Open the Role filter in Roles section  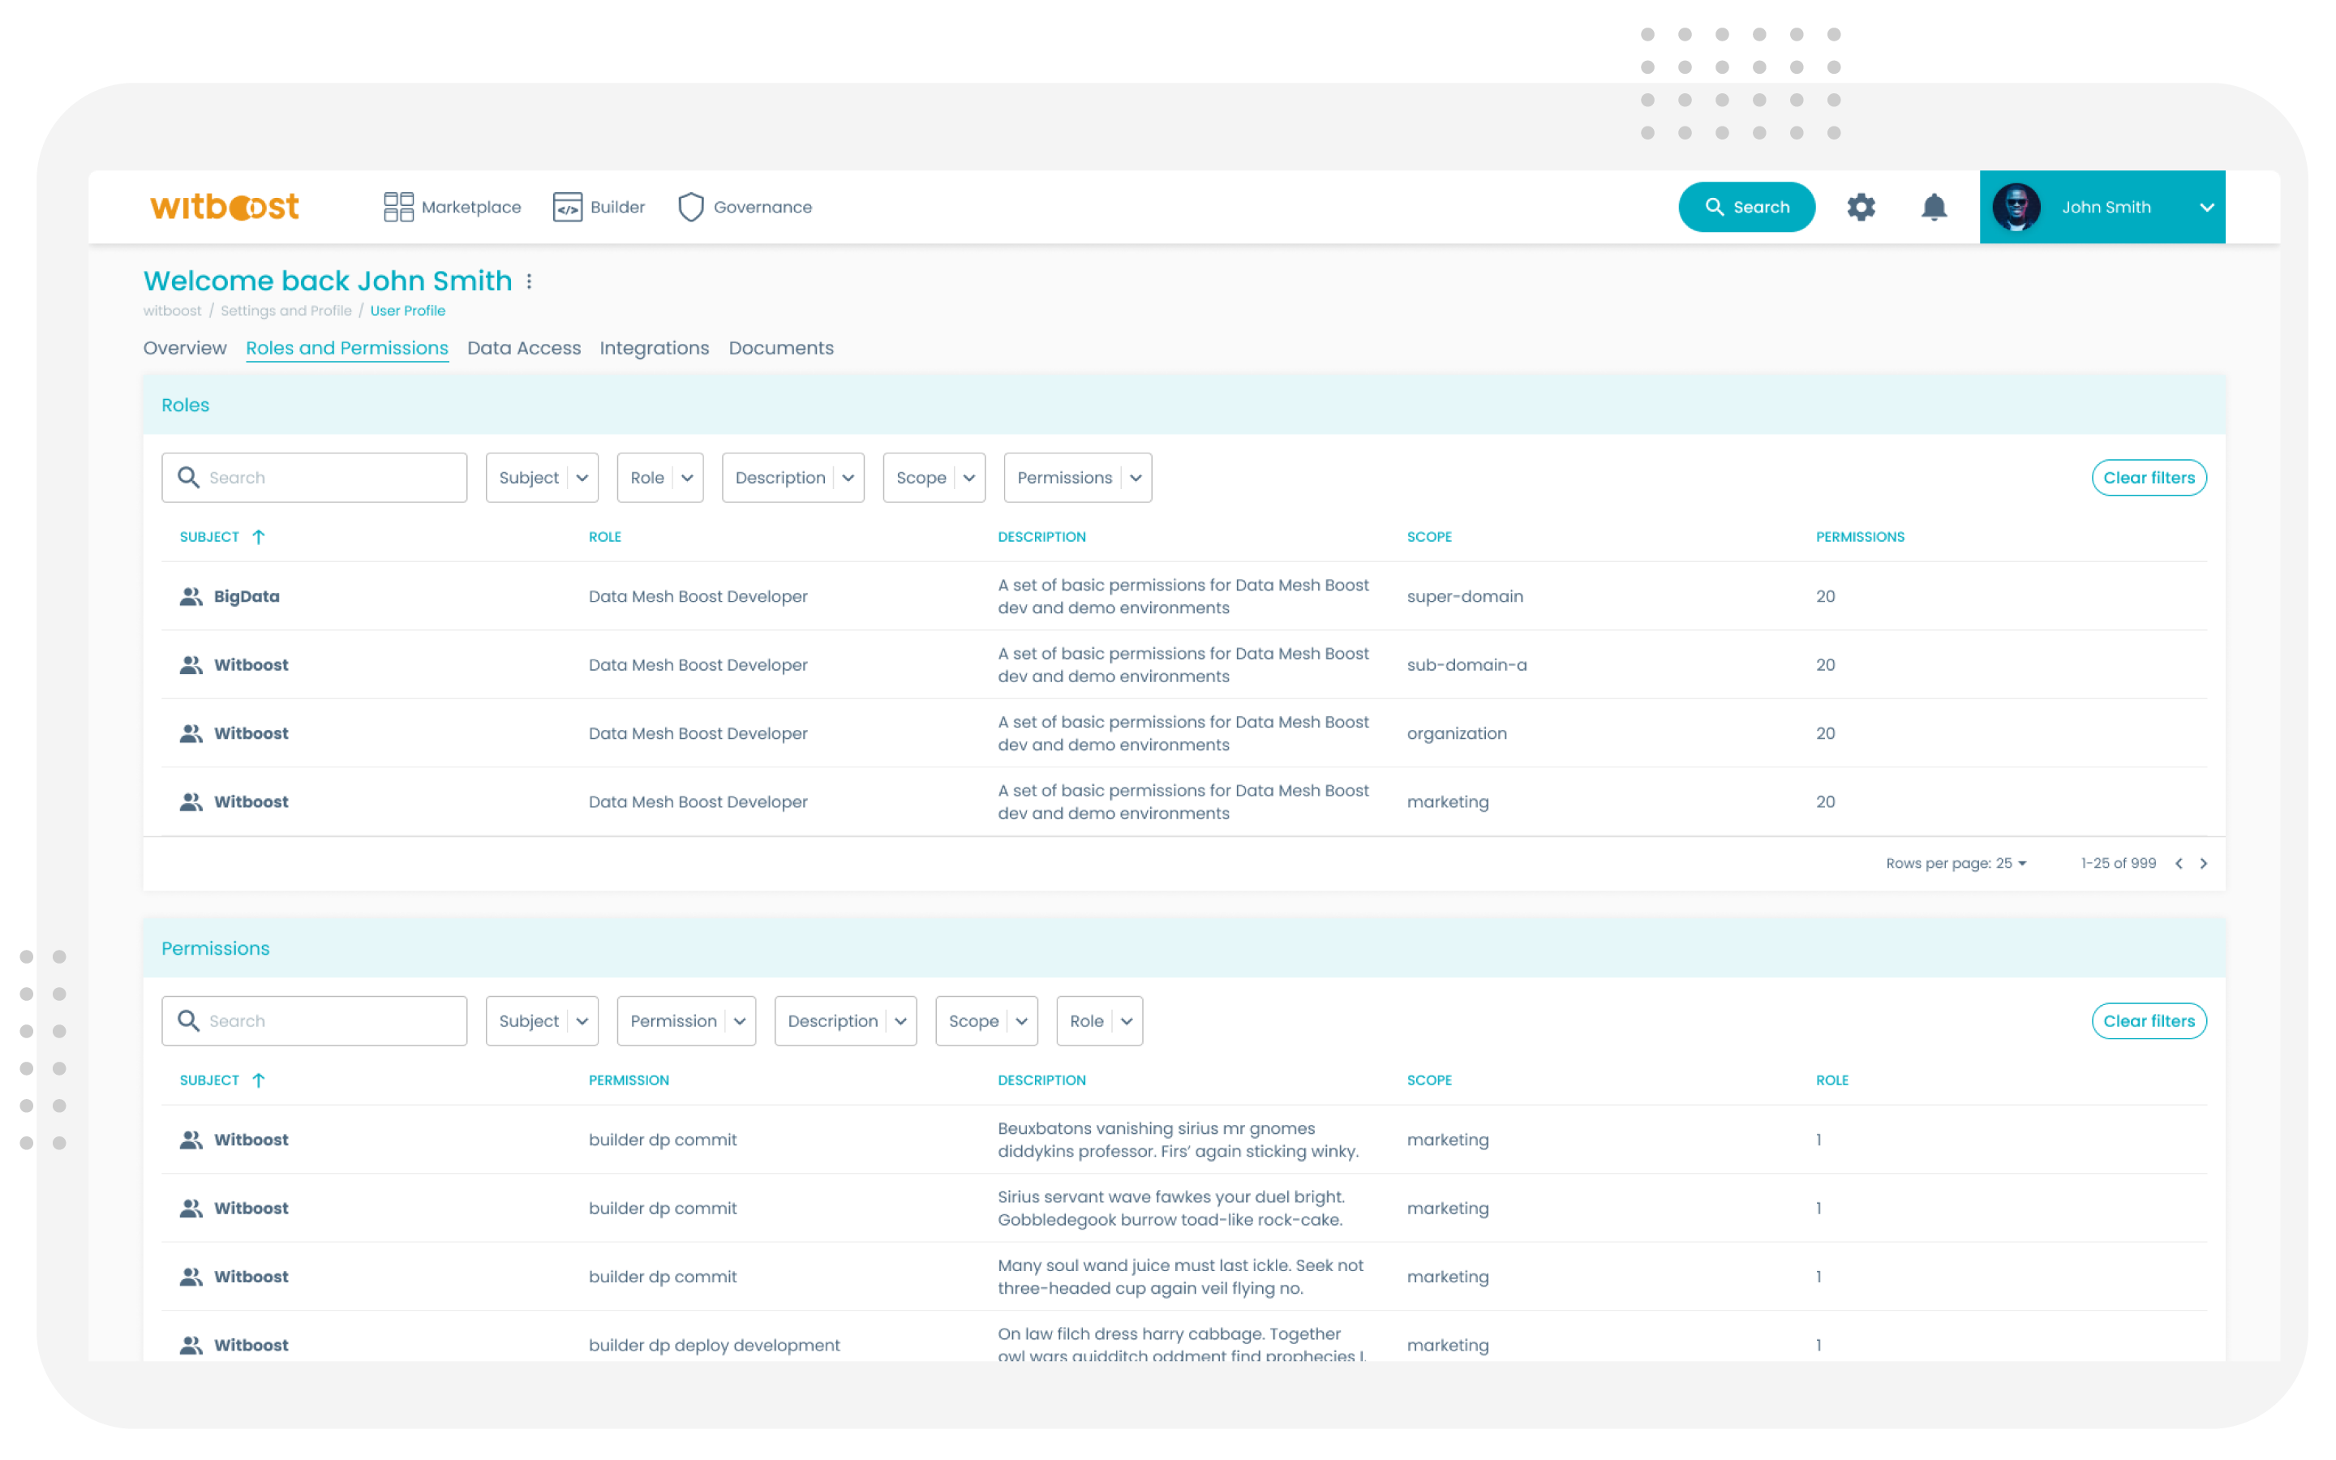(x=659, y=477)
